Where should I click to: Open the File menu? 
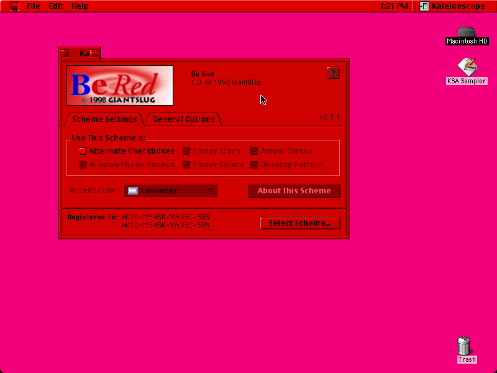click(x=34, y=6)
